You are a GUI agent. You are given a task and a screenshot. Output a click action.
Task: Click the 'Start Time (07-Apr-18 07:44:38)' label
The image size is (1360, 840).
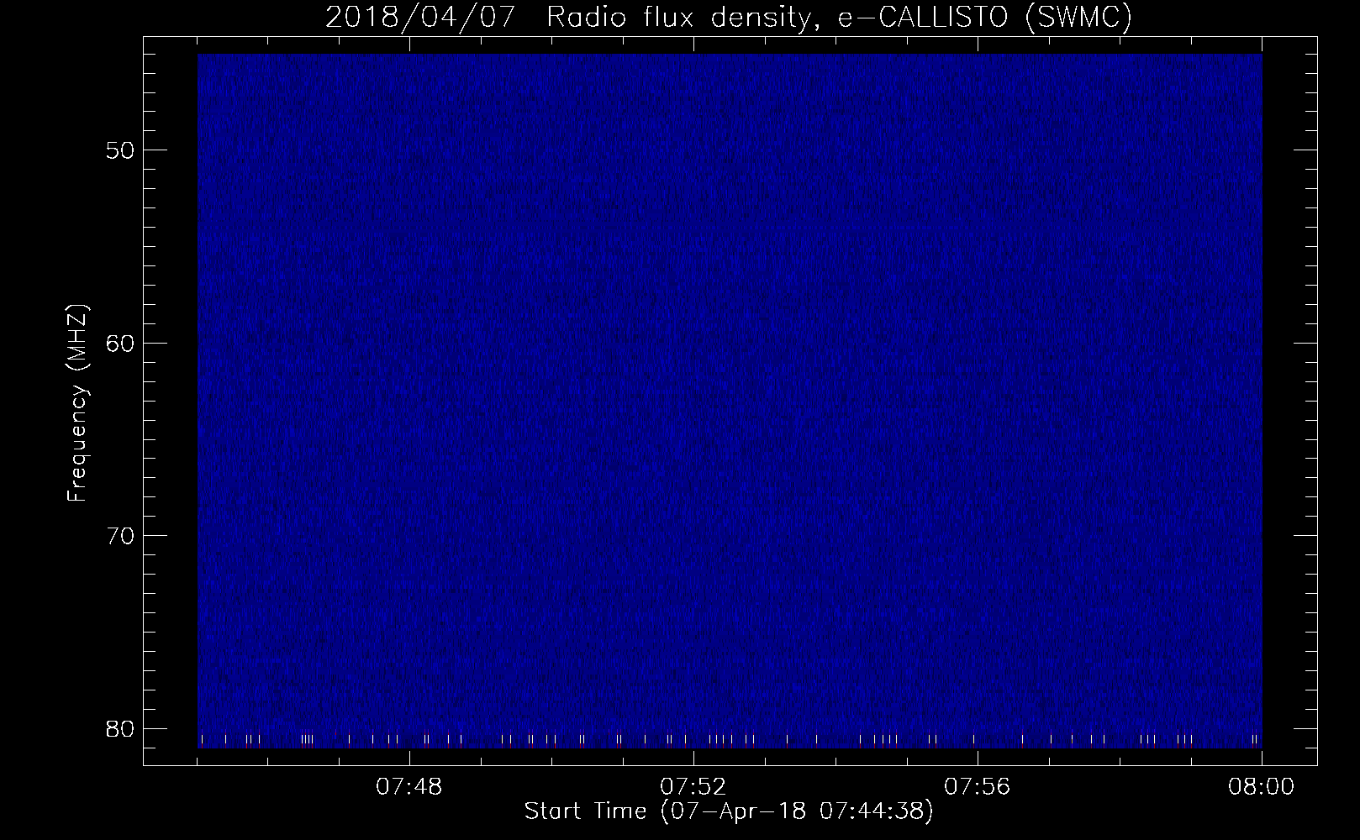[x=729, y=811]
